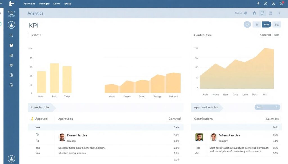Click the megaphone icon in left sidebar

click(12, 65)
